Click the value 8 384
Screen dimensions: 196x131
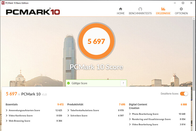[59, 121]
